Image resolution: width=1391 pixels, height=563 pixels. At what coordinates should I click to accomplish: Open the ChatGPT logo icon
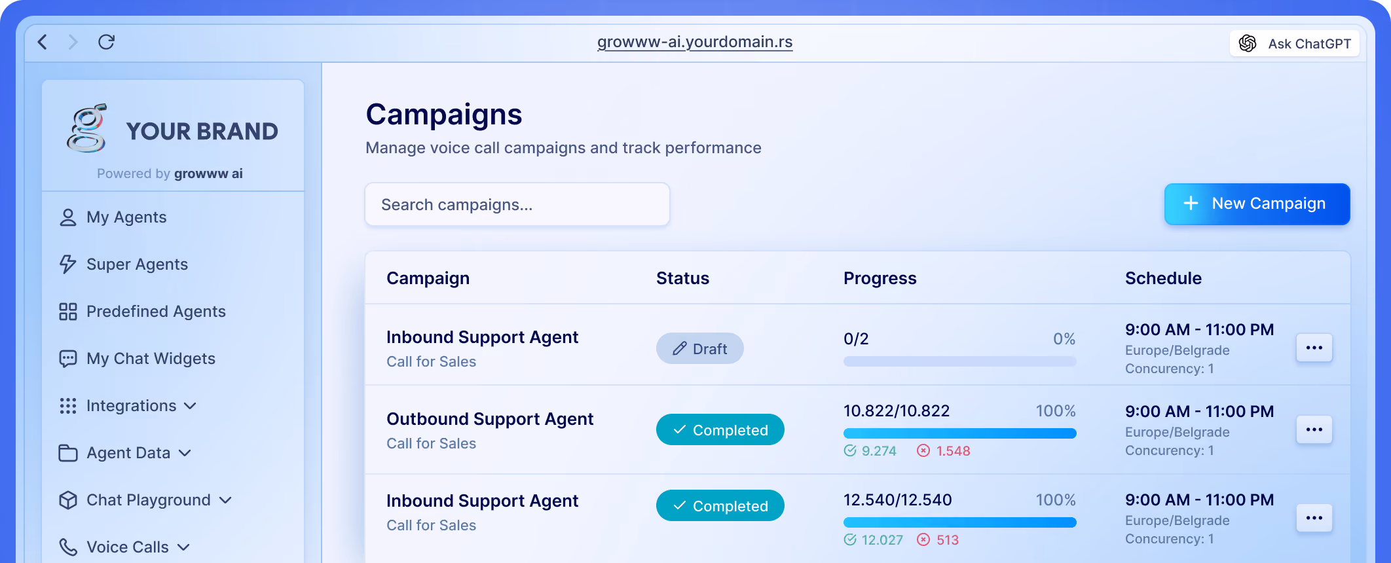(x=1248, y=43)
